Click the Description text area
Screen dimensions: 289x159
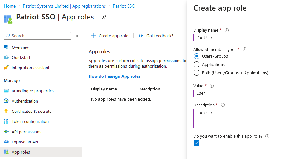[241, 119]
